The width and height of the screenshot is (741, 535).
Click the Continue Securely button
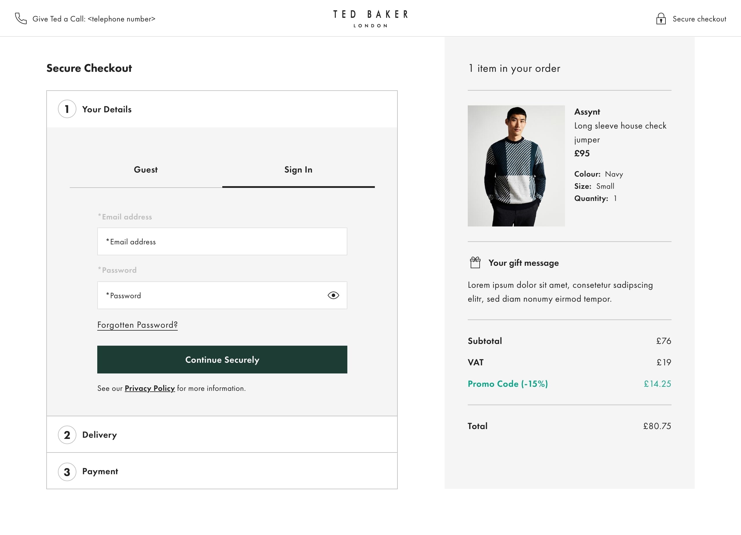click(222, 360)
